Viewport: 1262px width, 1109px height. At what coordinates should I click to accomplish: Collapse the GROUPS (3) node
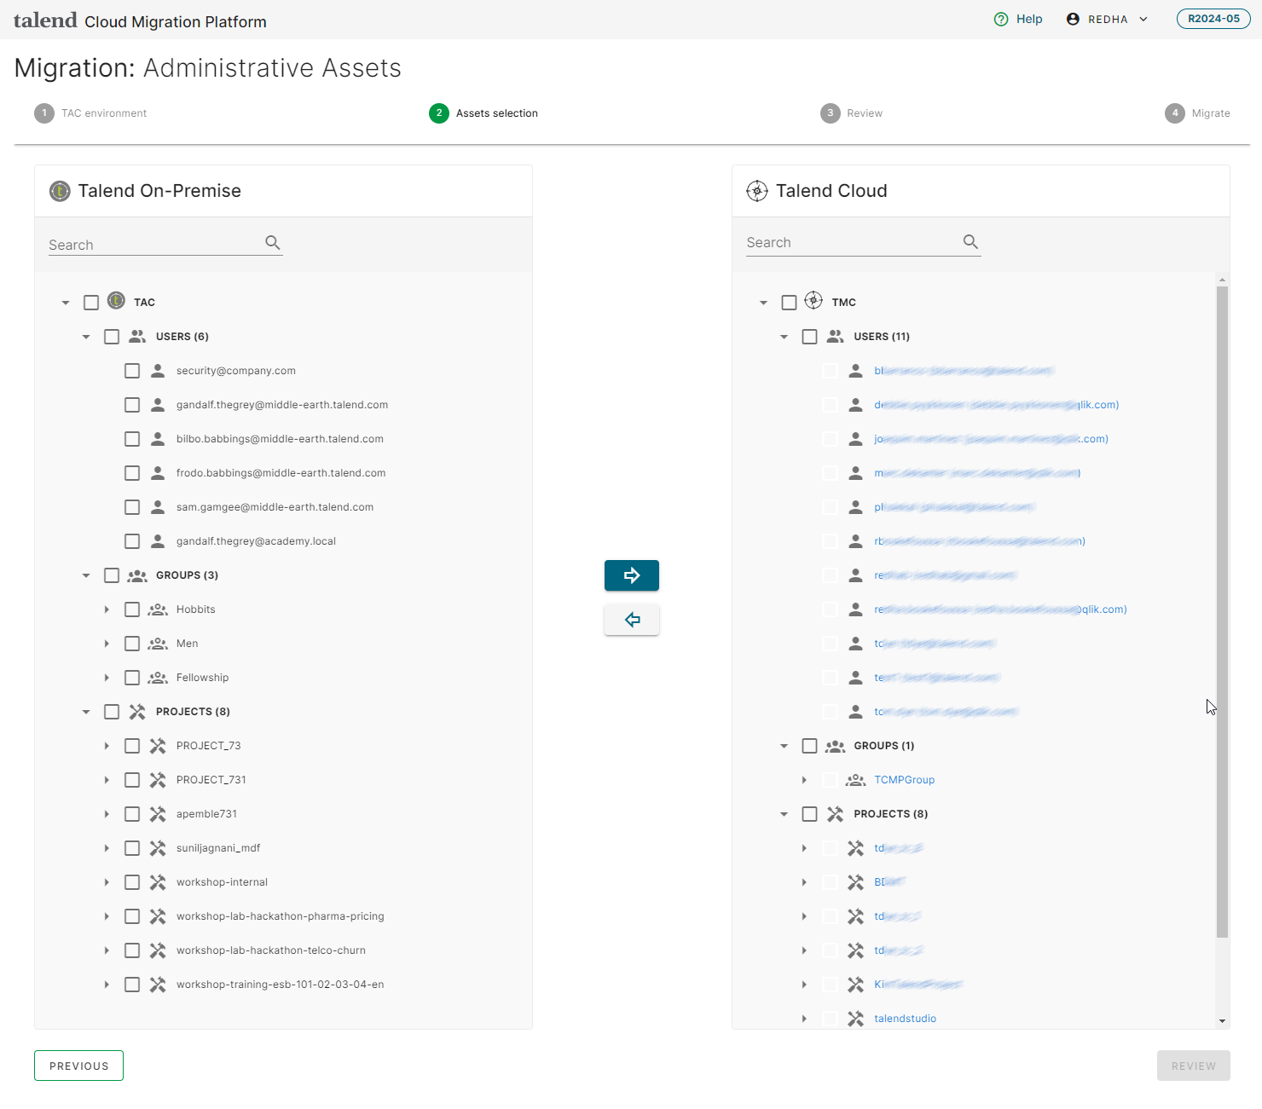click(86, 575)
